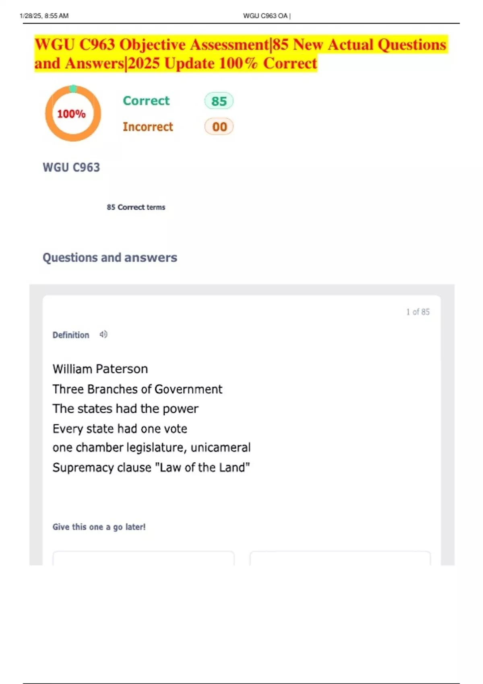The width and height of the screenshot is (483, 684).
Task: Choose the left answer option card
Action: pyautogui.click(x=143, y=558)
